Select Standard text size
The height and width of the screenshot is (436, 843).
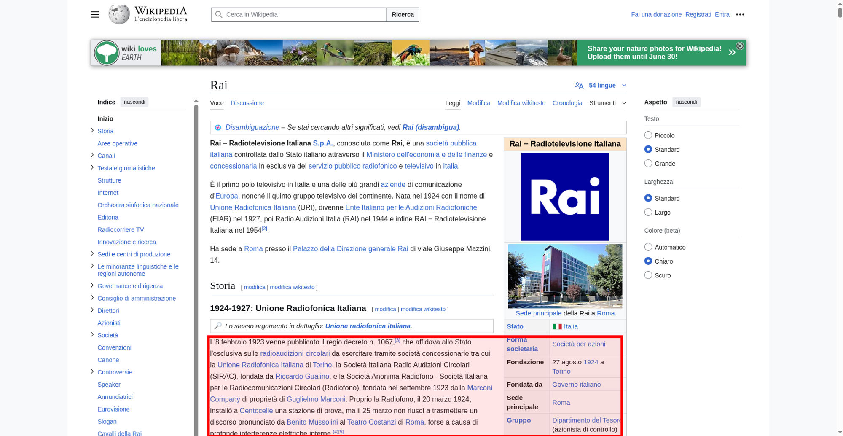click(648, 149)
